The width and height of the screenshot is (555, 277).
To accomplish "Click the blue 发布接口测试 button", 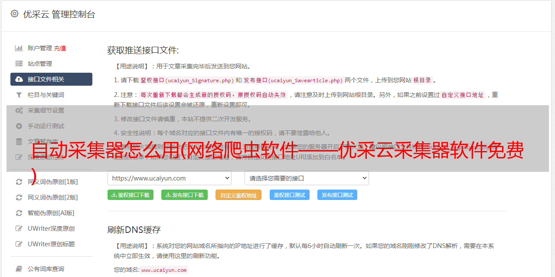I will [x=337, y=195].
